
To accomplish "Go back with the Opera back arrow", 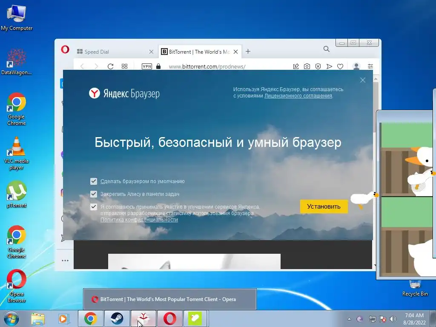I will [x=82, y=66].
